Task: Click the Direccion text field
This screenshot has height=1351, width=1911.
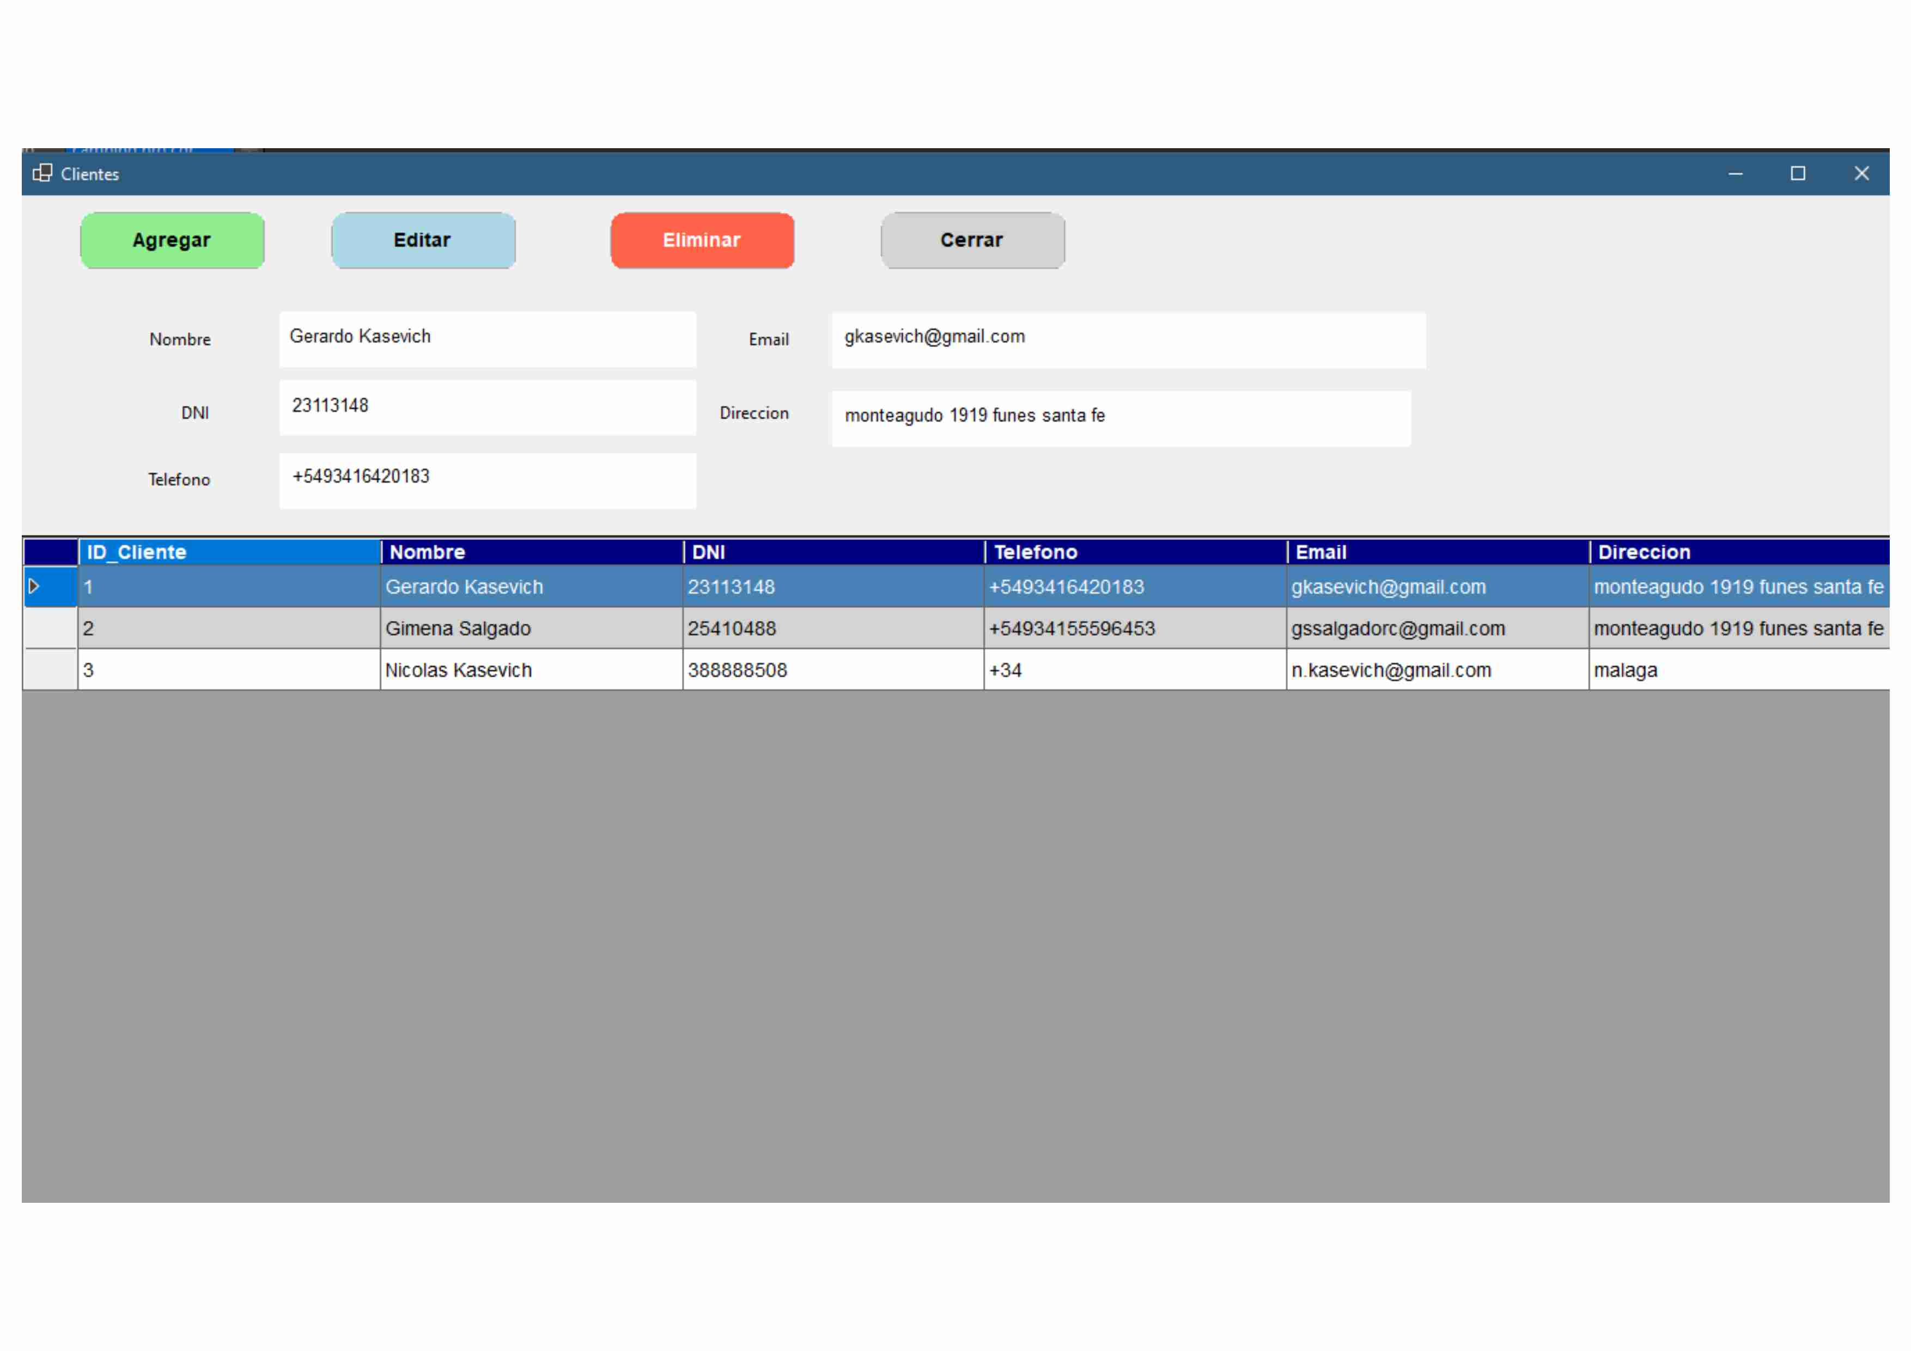Action: click(x=1121, y=418)
